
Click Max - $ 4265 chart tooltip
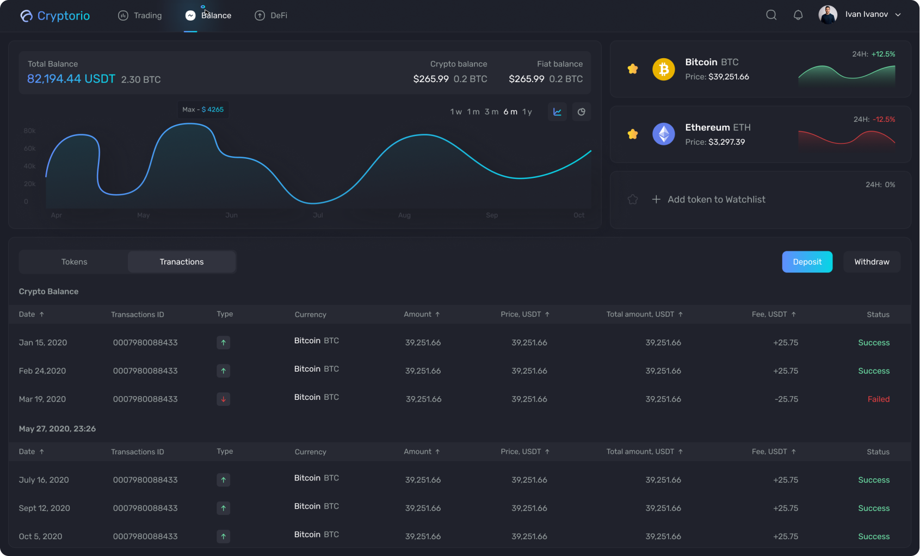(x=203, y=109)
